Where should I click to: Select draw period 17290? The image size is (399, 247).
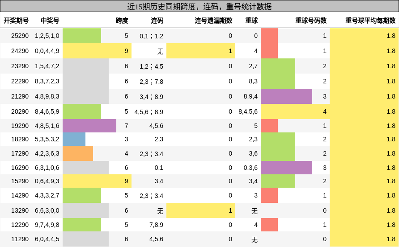(x=20, y=153)
